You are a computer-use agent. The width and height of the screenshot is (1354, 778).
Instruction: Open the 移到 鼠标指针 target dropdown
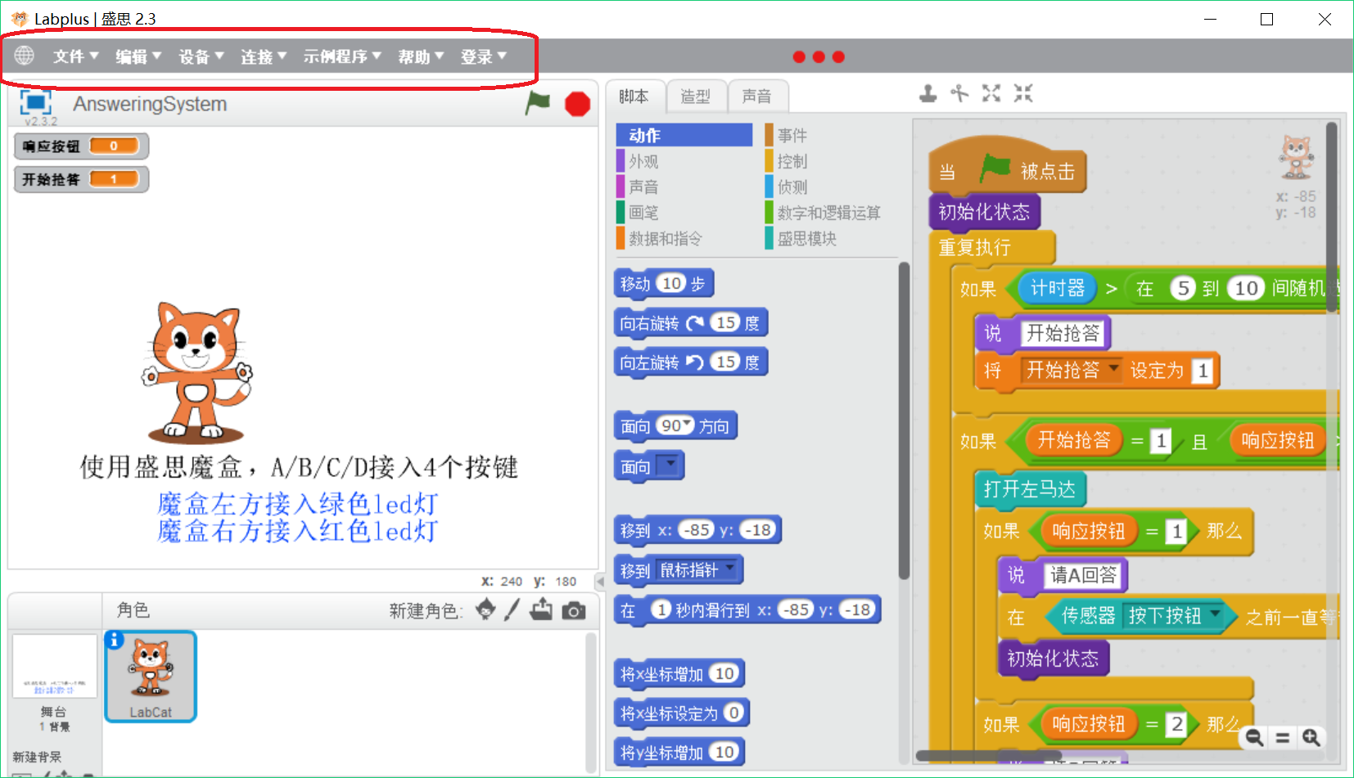point(729,569)
